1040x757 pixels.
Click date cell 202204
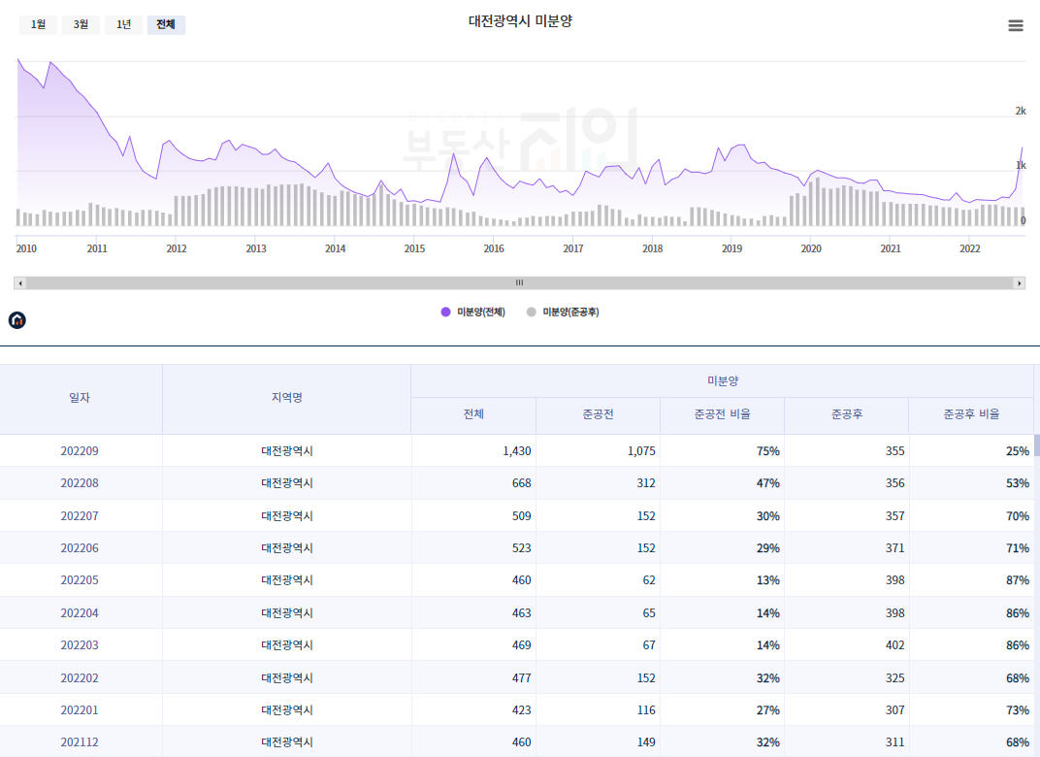(x=80, y=613)
